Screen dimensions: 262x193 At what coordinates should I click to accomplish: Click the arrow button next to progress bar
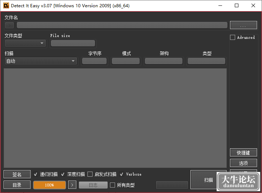72,185
